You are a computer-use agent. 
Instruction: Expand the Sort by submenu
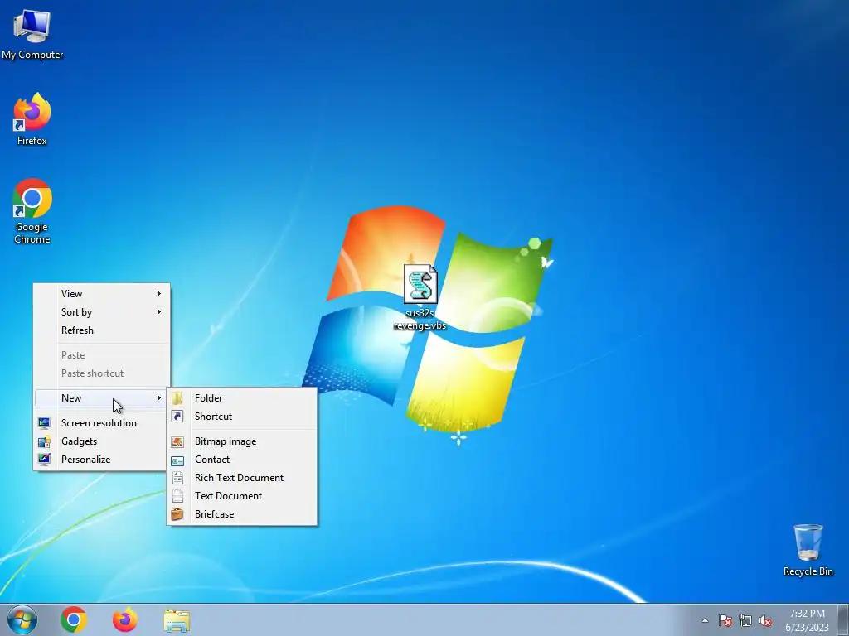click(102, 312)
